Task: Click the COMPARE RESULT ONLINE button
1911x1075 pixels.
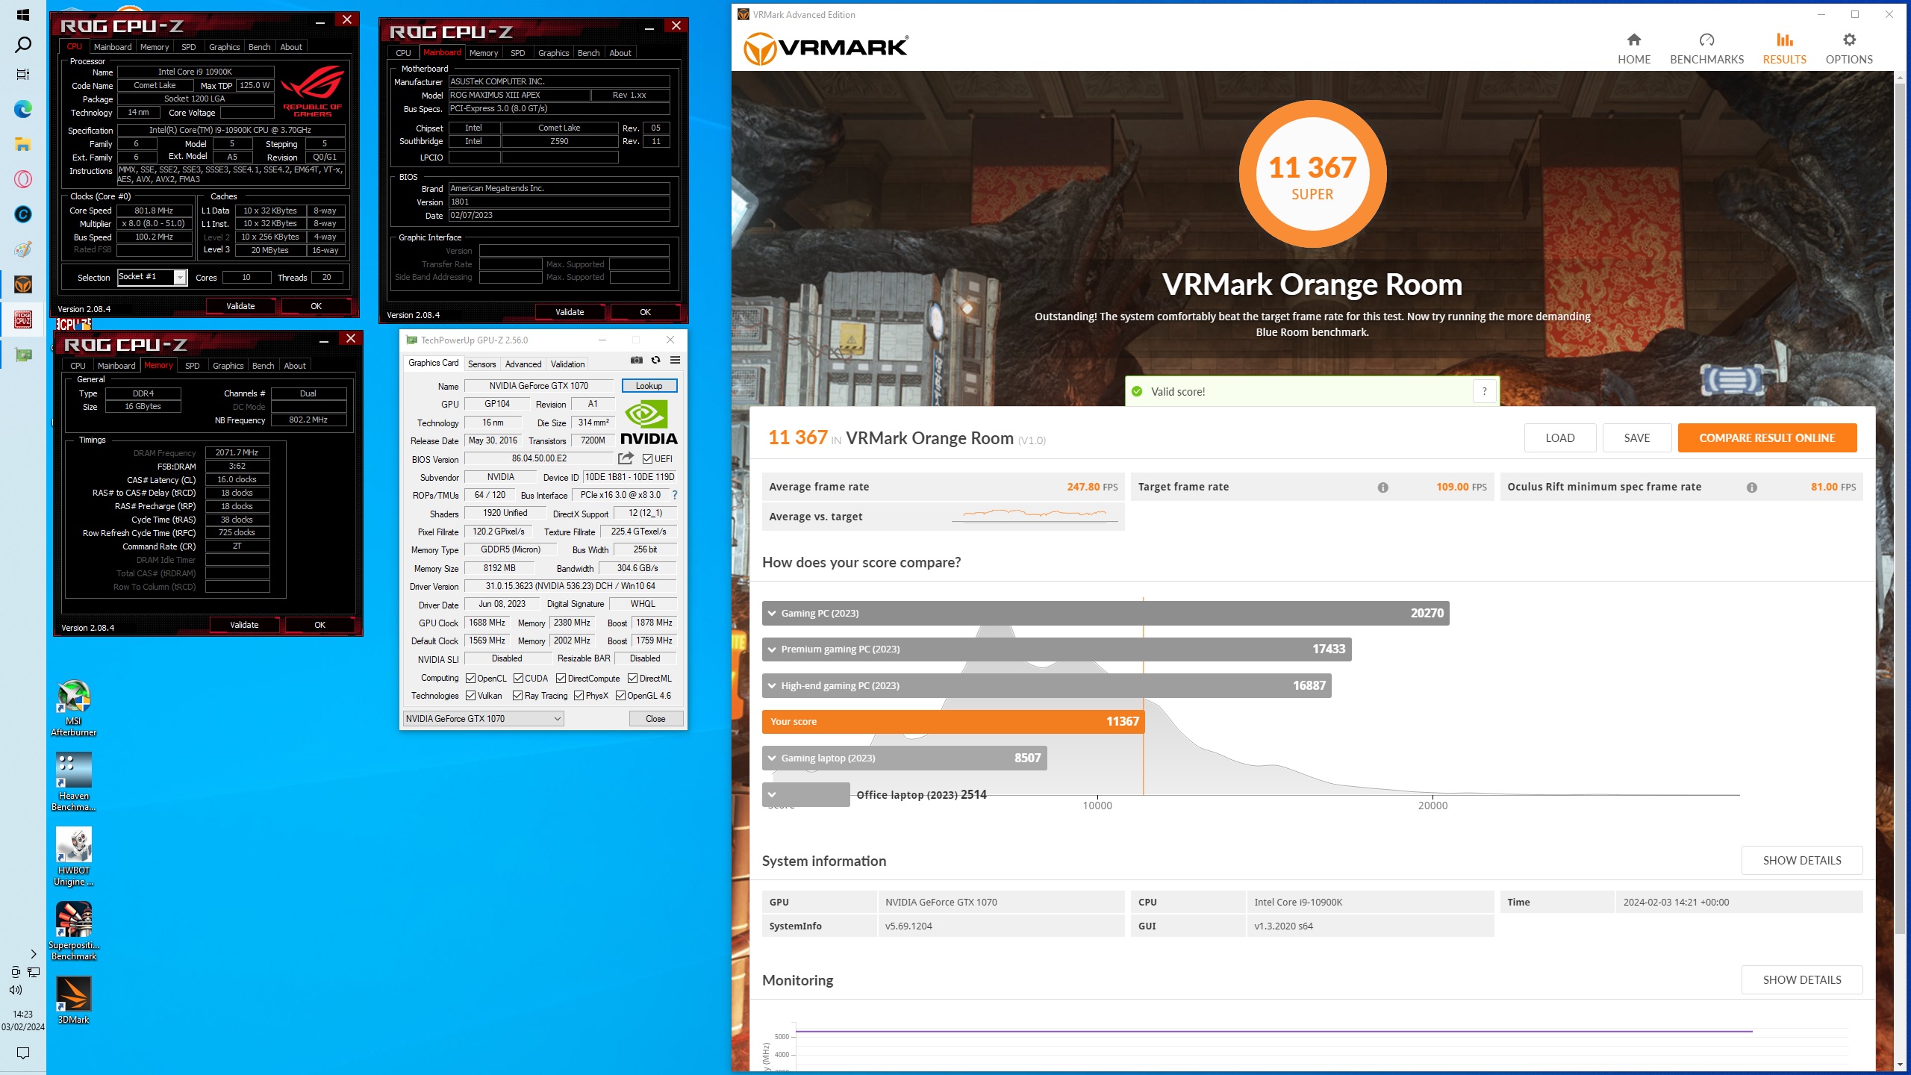Action: [1767, 438]
